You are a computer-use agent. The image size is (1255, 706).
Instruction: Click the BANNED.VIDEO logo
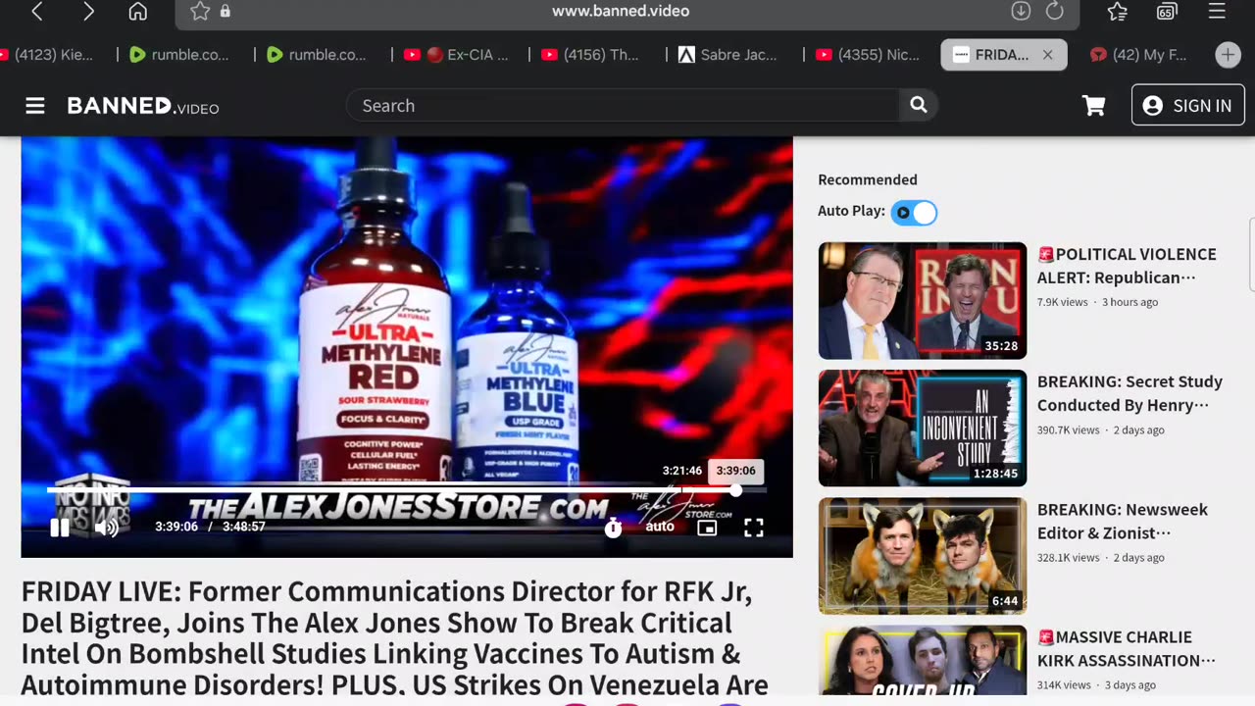[143, 106]
